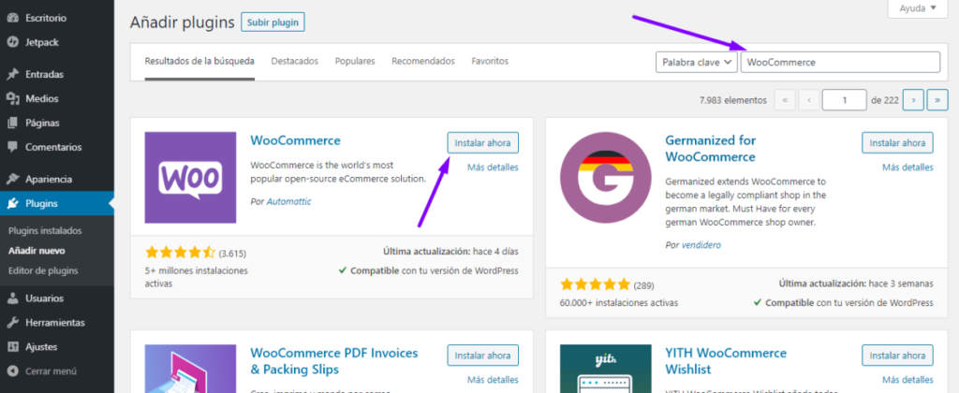Jump to the last results page arrow

coord(937,99)
